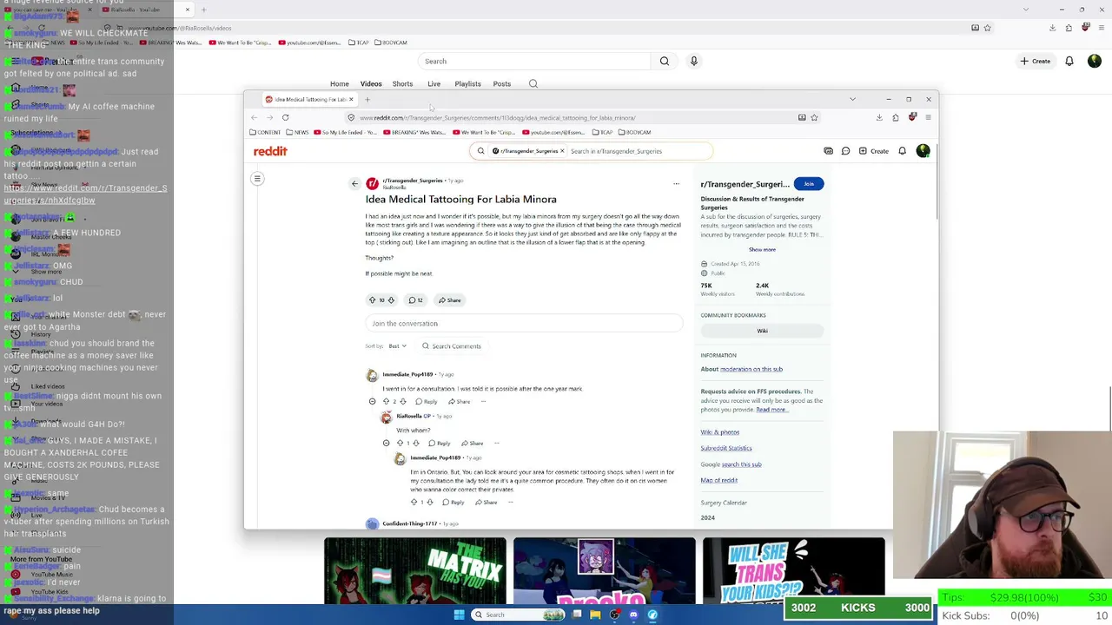Join the r/Transgender_Surgeries community

(808, 184)
